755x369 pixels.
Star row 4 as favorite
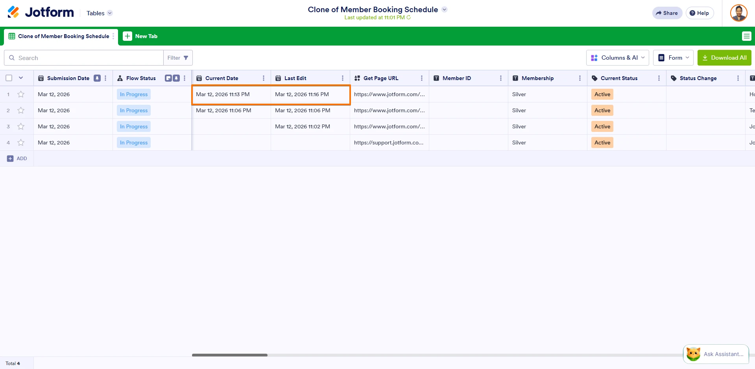(x=21, y=142)
